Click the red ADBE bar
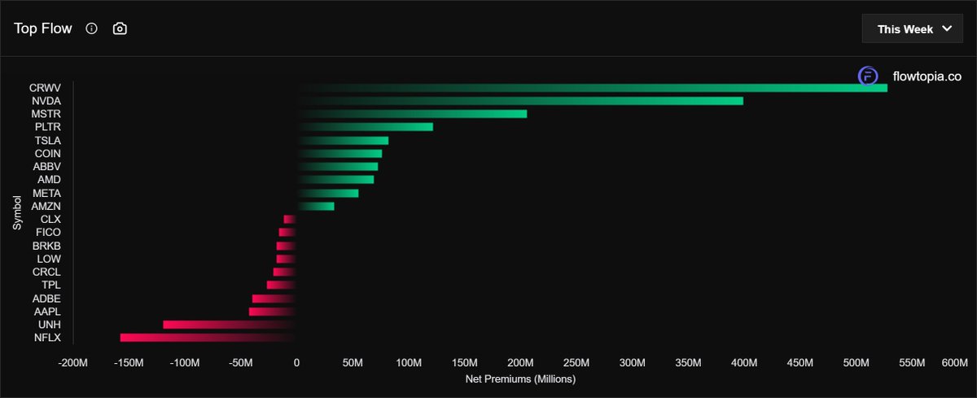The height and width of the screenshot is (398, 977). tap(274, 298)
